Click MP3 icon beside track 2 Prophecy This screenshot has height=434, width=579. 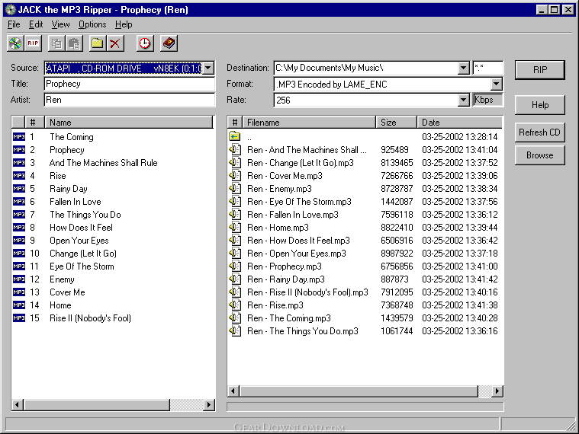[19, 149]
